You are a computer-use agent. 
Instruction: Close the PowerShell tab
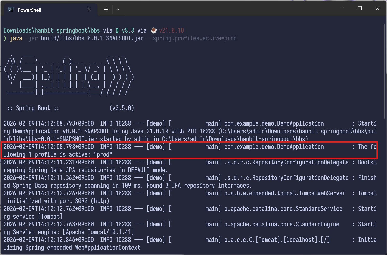[89, 10]
